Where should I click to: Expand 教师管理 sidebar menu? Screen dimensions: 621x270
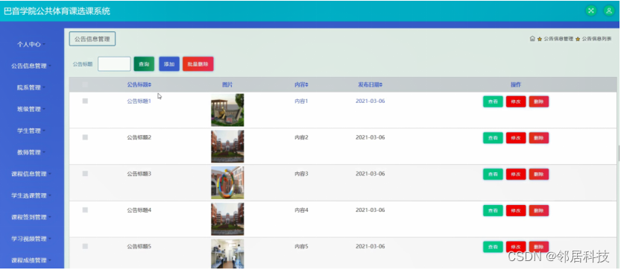point(31,152)
